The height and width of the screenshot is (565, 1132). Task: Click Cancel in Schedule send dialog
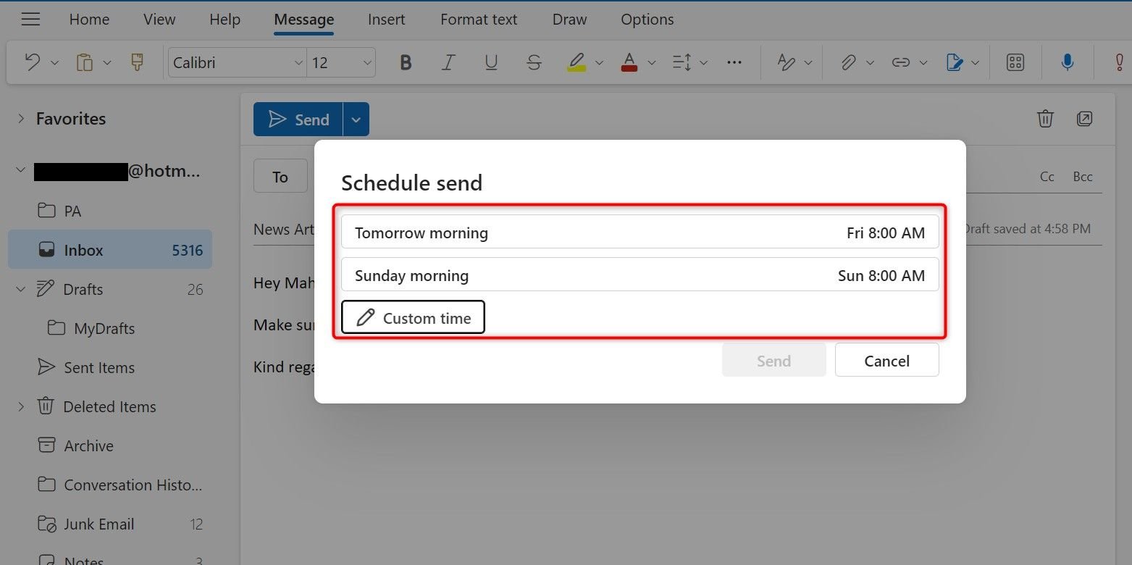(x=887, y=361)
